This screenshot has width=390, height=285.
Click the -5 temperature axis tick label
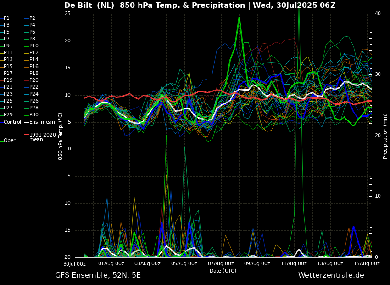pyautogui.click(x=68, y=176)
